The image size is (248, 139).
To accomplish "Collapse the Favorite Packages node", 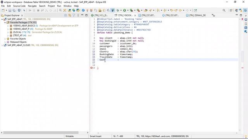I will point(5,22).
